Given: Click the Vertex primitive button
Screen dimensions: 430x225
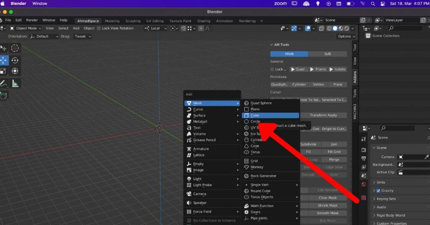Looking at the screenshot, I should tap(318, 84).
